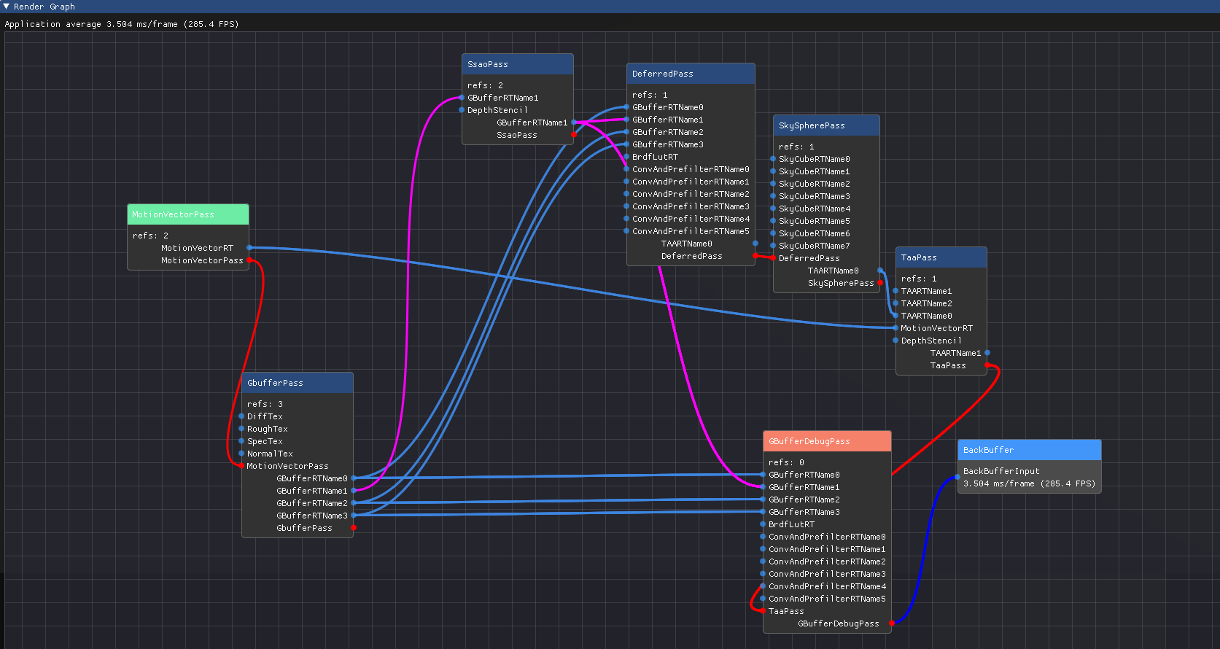Click the Render Graph window title text
Image resolution: width=1220 pixels, height=649 pixels.
44,7
